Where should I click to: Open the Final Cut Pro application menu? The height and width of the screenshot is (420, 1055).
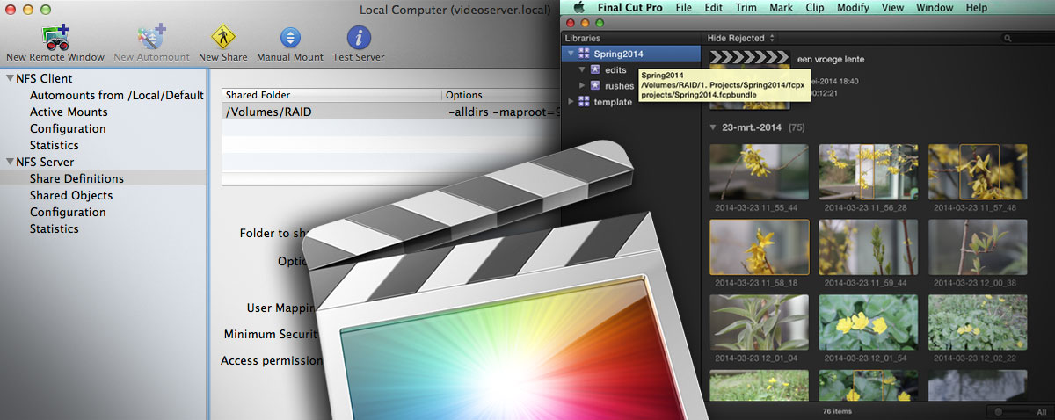point(630,8)
